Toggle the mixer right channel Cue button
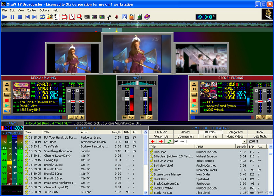The height and width of the screenshot is (196, 274). pos(150,117)
